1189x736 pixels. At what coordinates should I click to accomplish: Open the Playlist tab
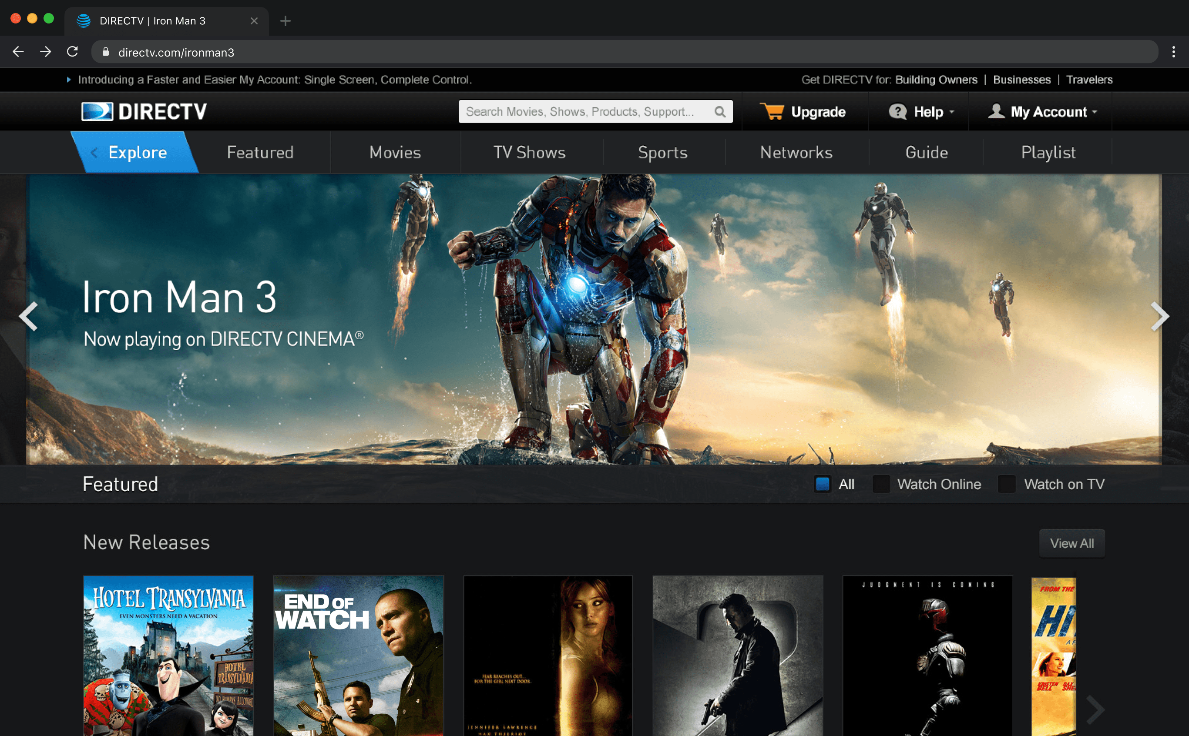tap(1048, 152)
